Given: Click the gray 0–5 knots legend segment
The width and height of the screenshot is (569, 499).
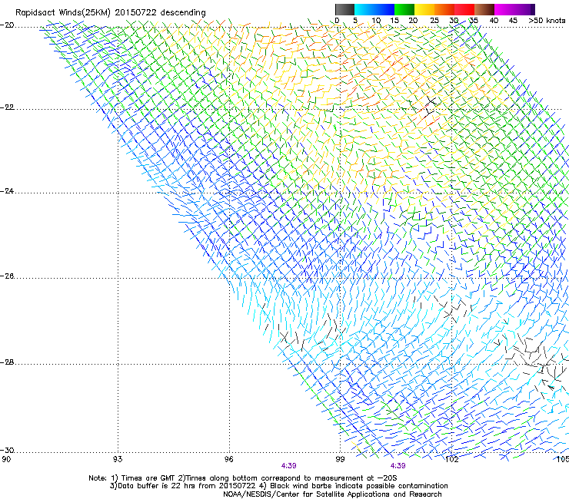Looking at the screenshot, I should [344, 9].
